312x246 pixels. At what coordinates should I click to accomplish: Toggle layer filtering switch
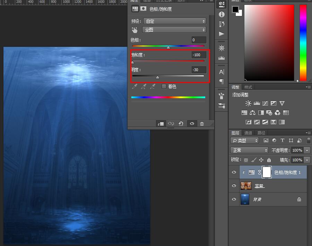coord(309,140)
